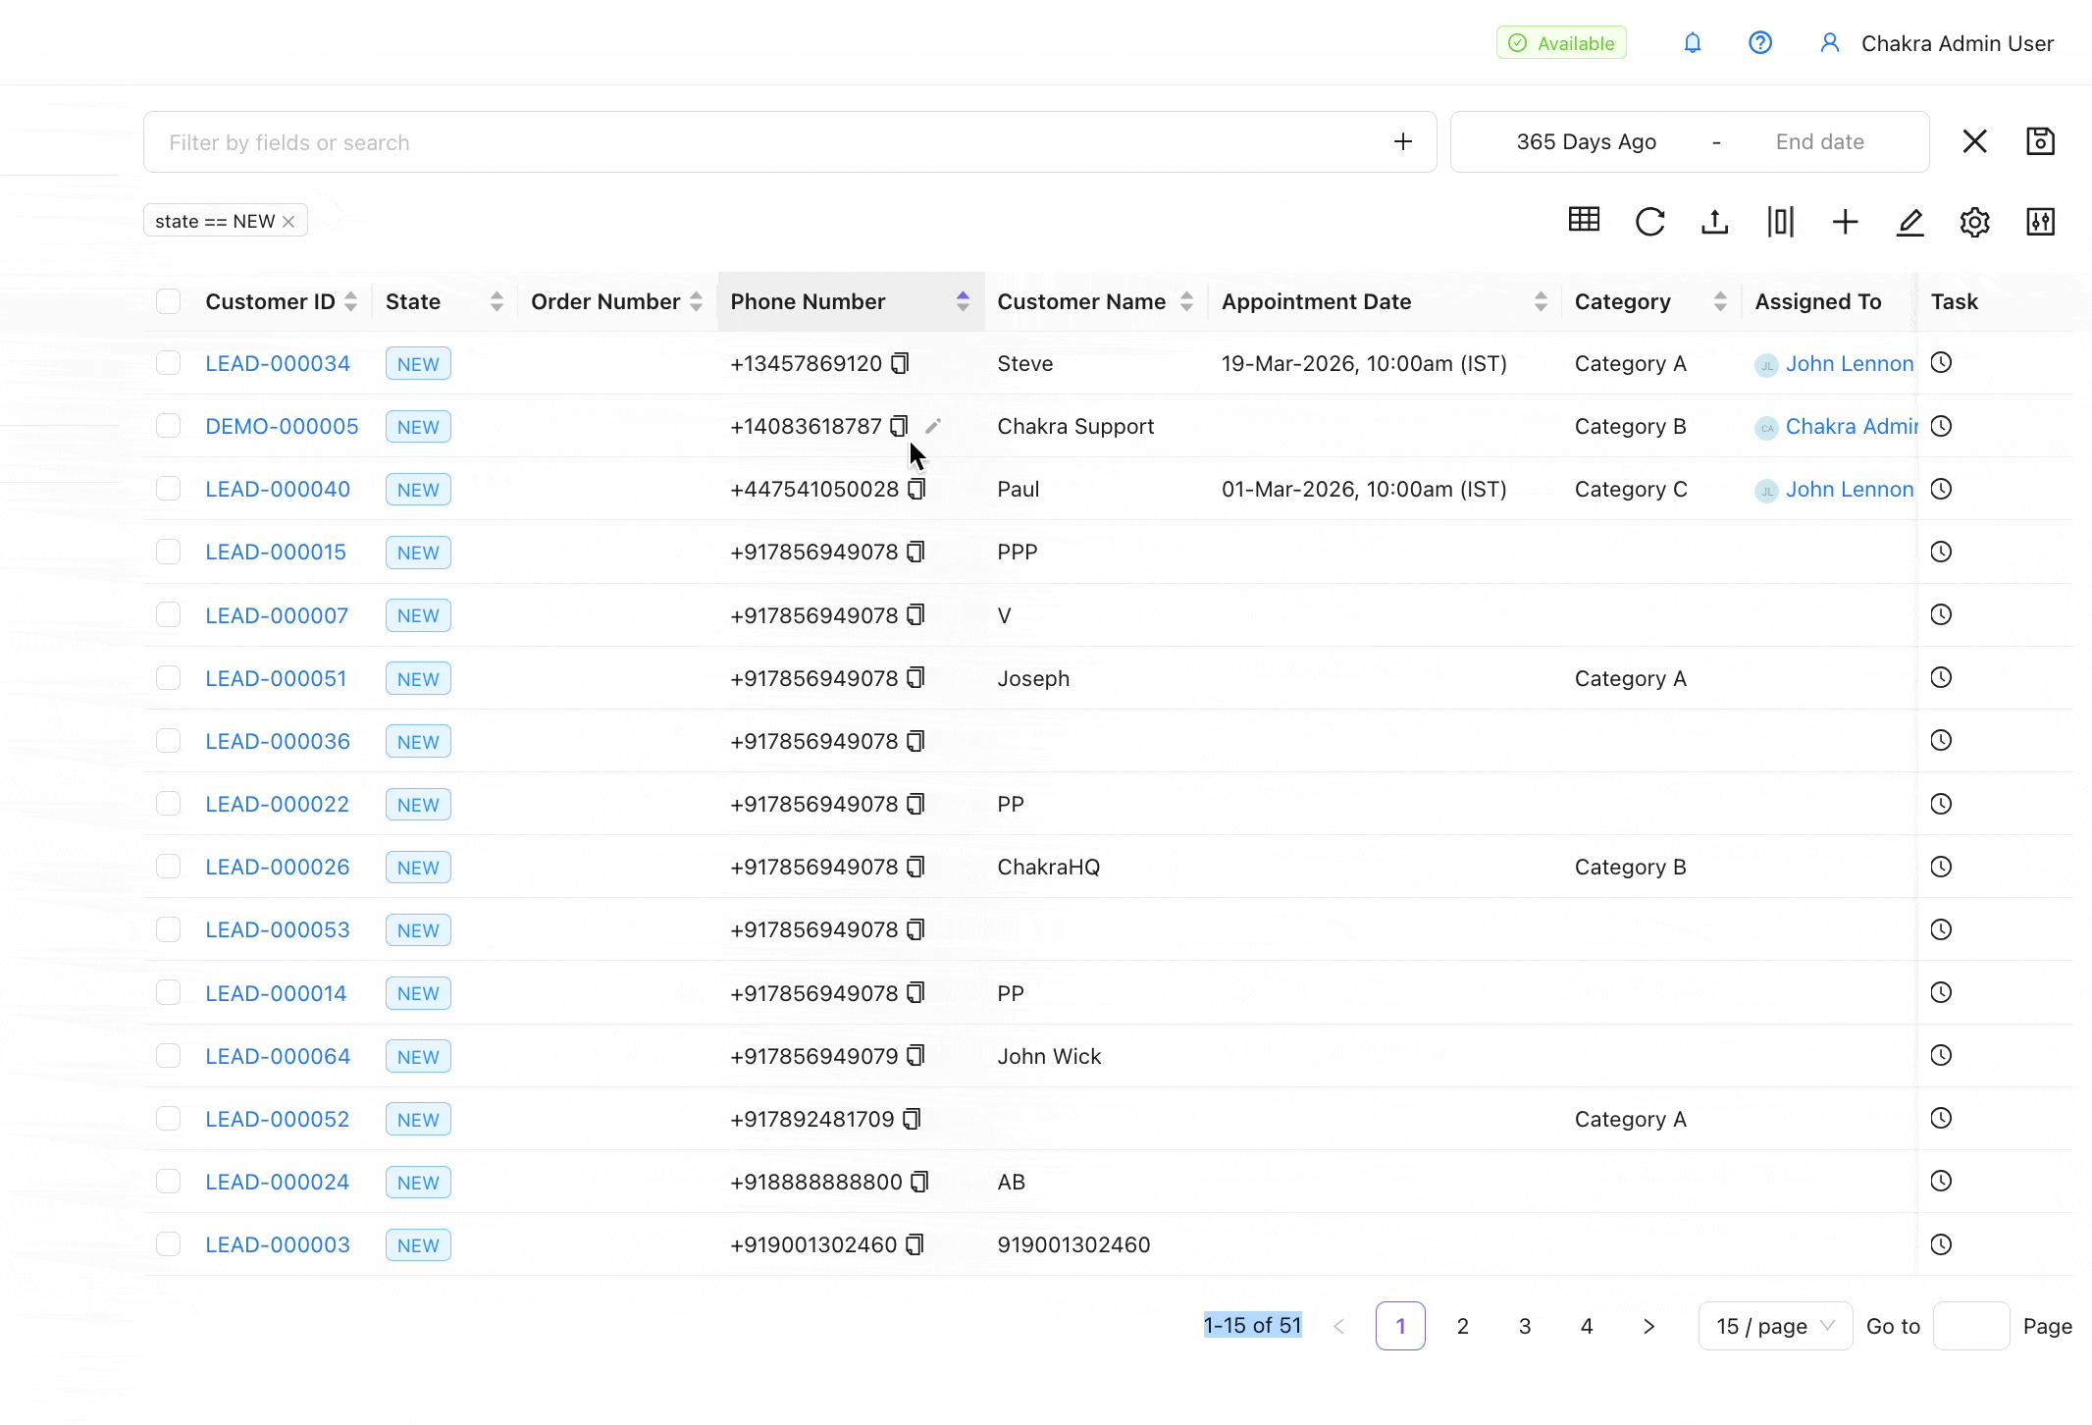This screenshot has width=2092, height=1425.
Task: Remove the state == NEW filter tag
Action: click(288, 222)
